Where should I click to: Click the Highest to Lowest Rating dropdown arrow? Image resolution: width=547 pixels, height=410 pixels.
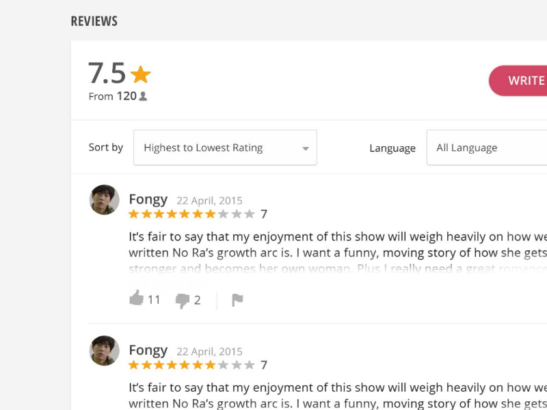click(306, 148)
